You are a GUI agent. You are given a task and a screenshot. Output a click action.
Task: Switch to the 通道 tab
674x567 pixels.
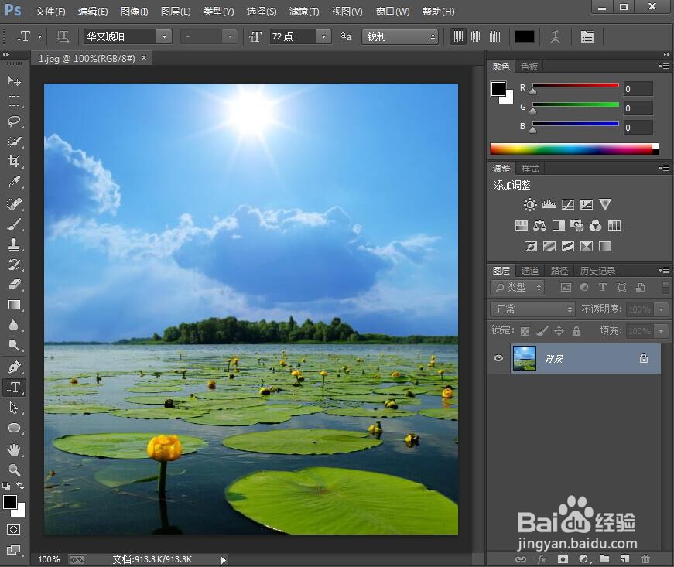click(x=529, y=271)
